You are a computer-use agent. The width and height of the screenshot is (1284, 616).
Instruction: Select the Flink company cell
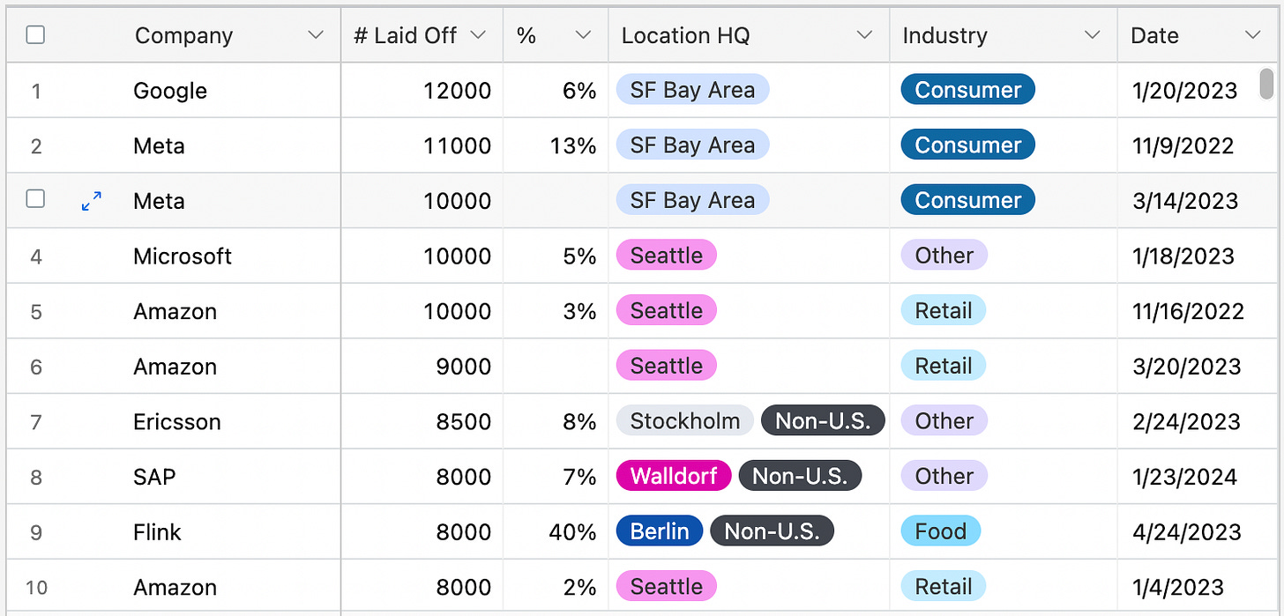point(157,532)
